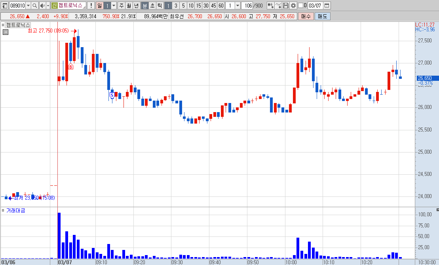Open the calendar date picker icon

coord(327,6)
